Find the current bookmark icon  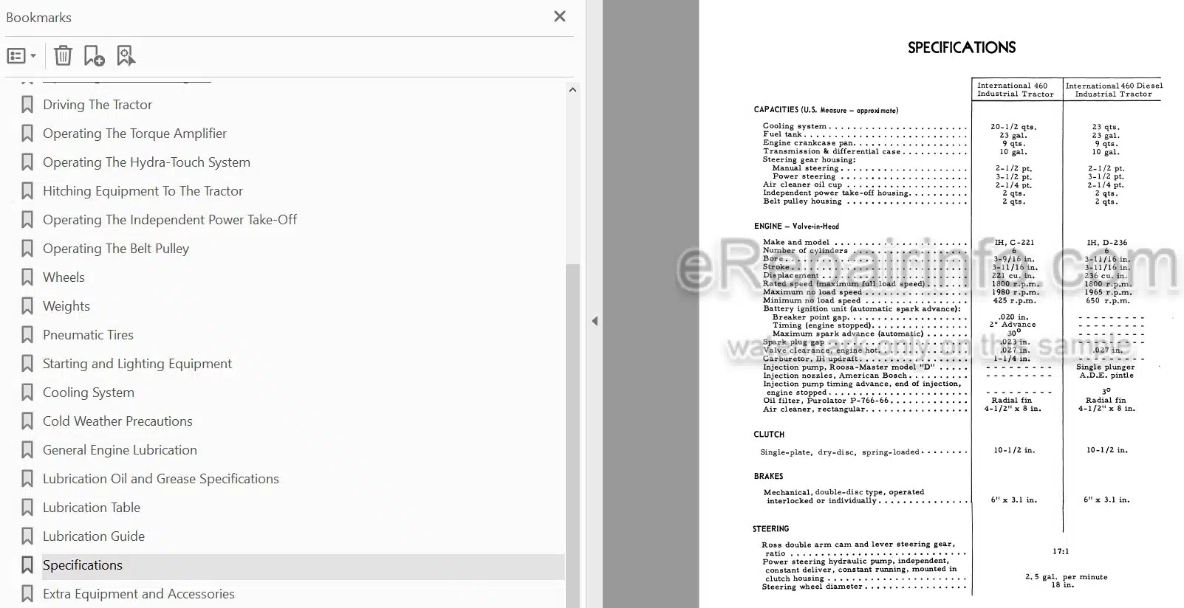pyautogui.click(x=126, y=56)
